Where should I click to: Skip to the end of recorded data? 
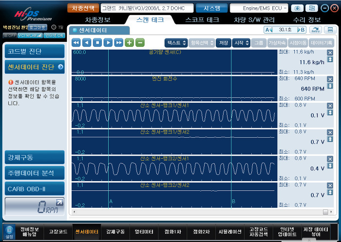point(118,43)
